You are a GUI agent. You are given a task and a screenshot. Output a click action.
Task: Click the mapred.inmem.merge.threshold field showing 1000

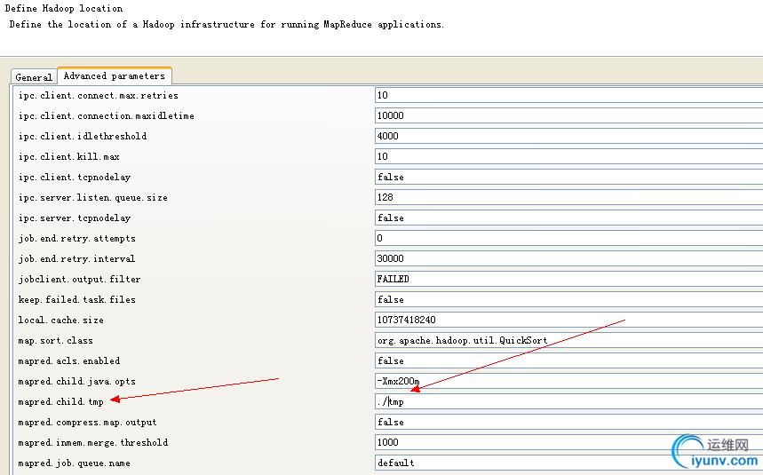(x=568, y=442)
